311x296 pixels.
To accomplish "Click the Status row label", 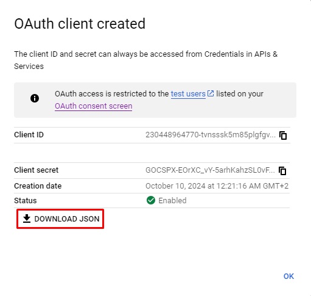I will (26, 201).
